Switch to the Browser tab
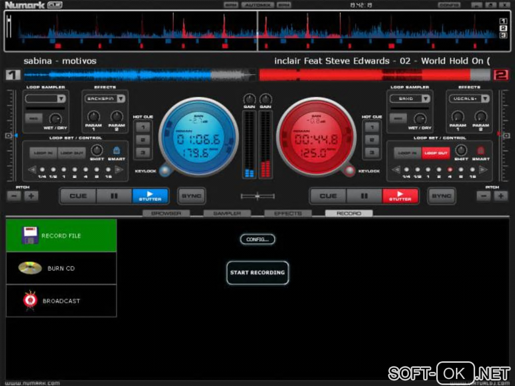This screenshot has height=386, width=515. [x=166, y=213]
